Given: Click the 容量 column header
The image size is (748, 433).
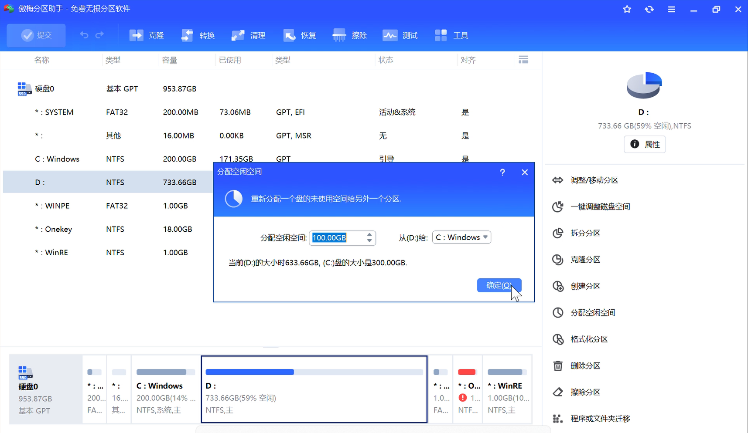Looking at the screenshot, I should click(170, 60).
